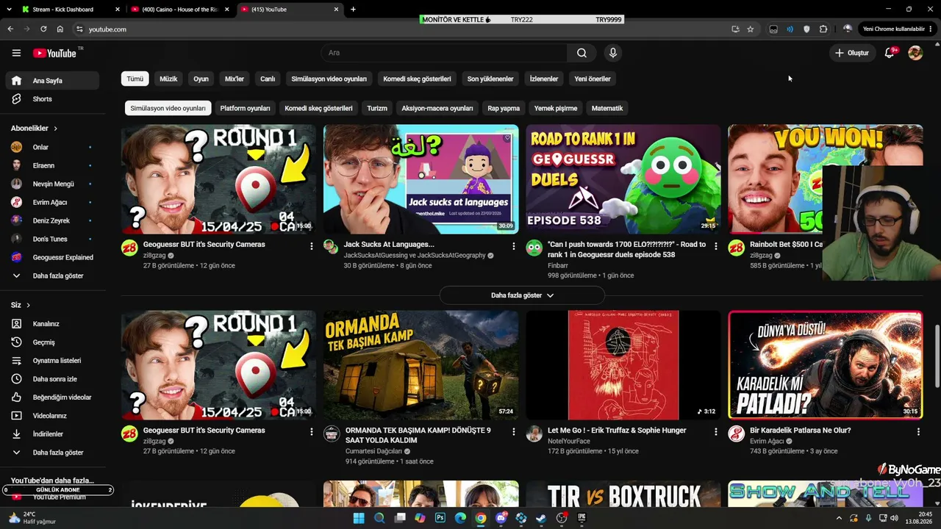Click the browser address bar
Viewport: 941px width, 529px height.
point(404,29)
